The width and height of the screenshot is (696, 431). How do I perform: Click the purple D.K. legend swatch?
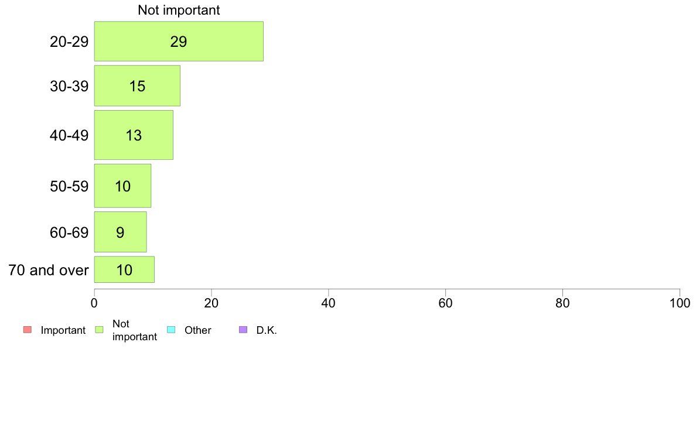point(244,330)
